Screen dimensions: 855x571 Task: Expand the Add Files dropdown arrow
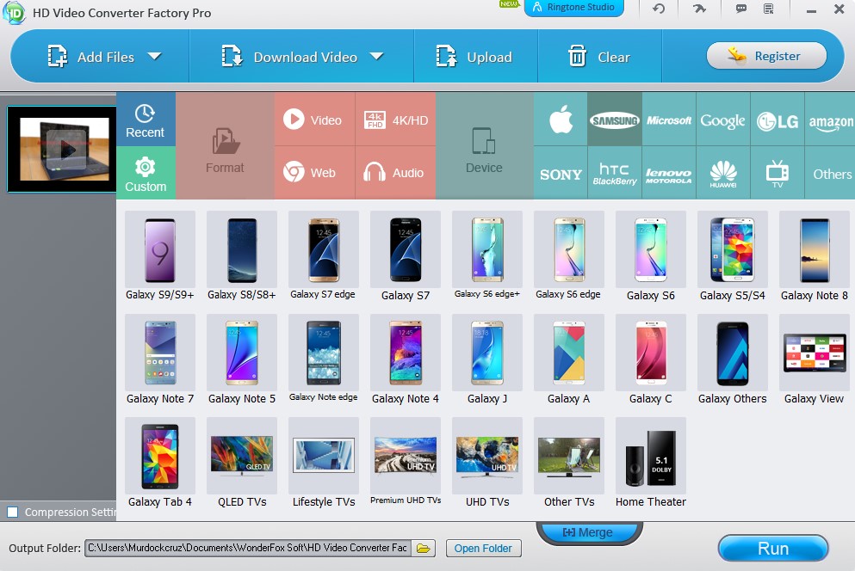pyautogui.click(x=155, y=56)
